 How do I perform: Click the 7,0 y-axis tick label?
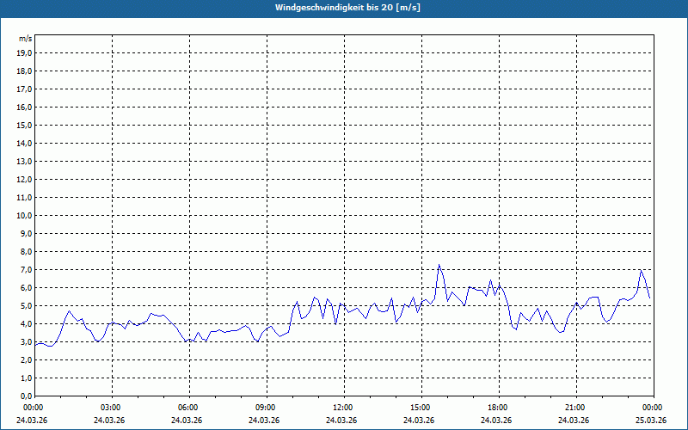[x=26, y=269]
